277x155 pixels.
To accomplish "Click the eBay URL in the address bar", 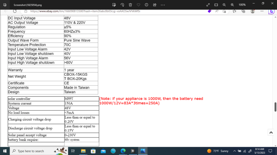I will click(85, 11).
